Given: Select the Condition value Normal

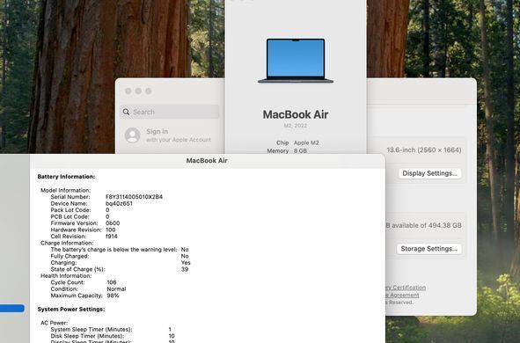Looking at the screenshot, I should click(x=116, y=289).
